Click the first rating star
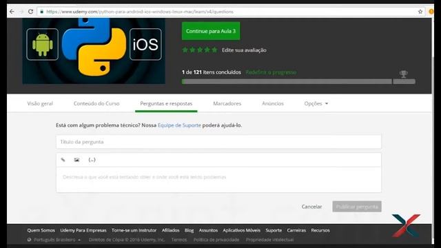Viewport: 441px width, 248px height. (185, 50)
